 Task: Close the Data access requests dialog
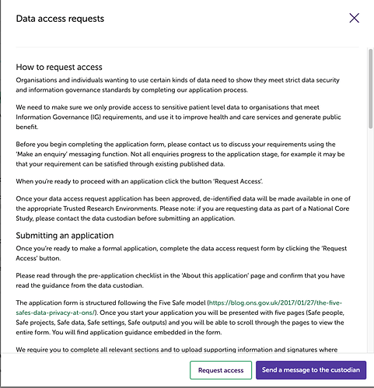(354, 18)
